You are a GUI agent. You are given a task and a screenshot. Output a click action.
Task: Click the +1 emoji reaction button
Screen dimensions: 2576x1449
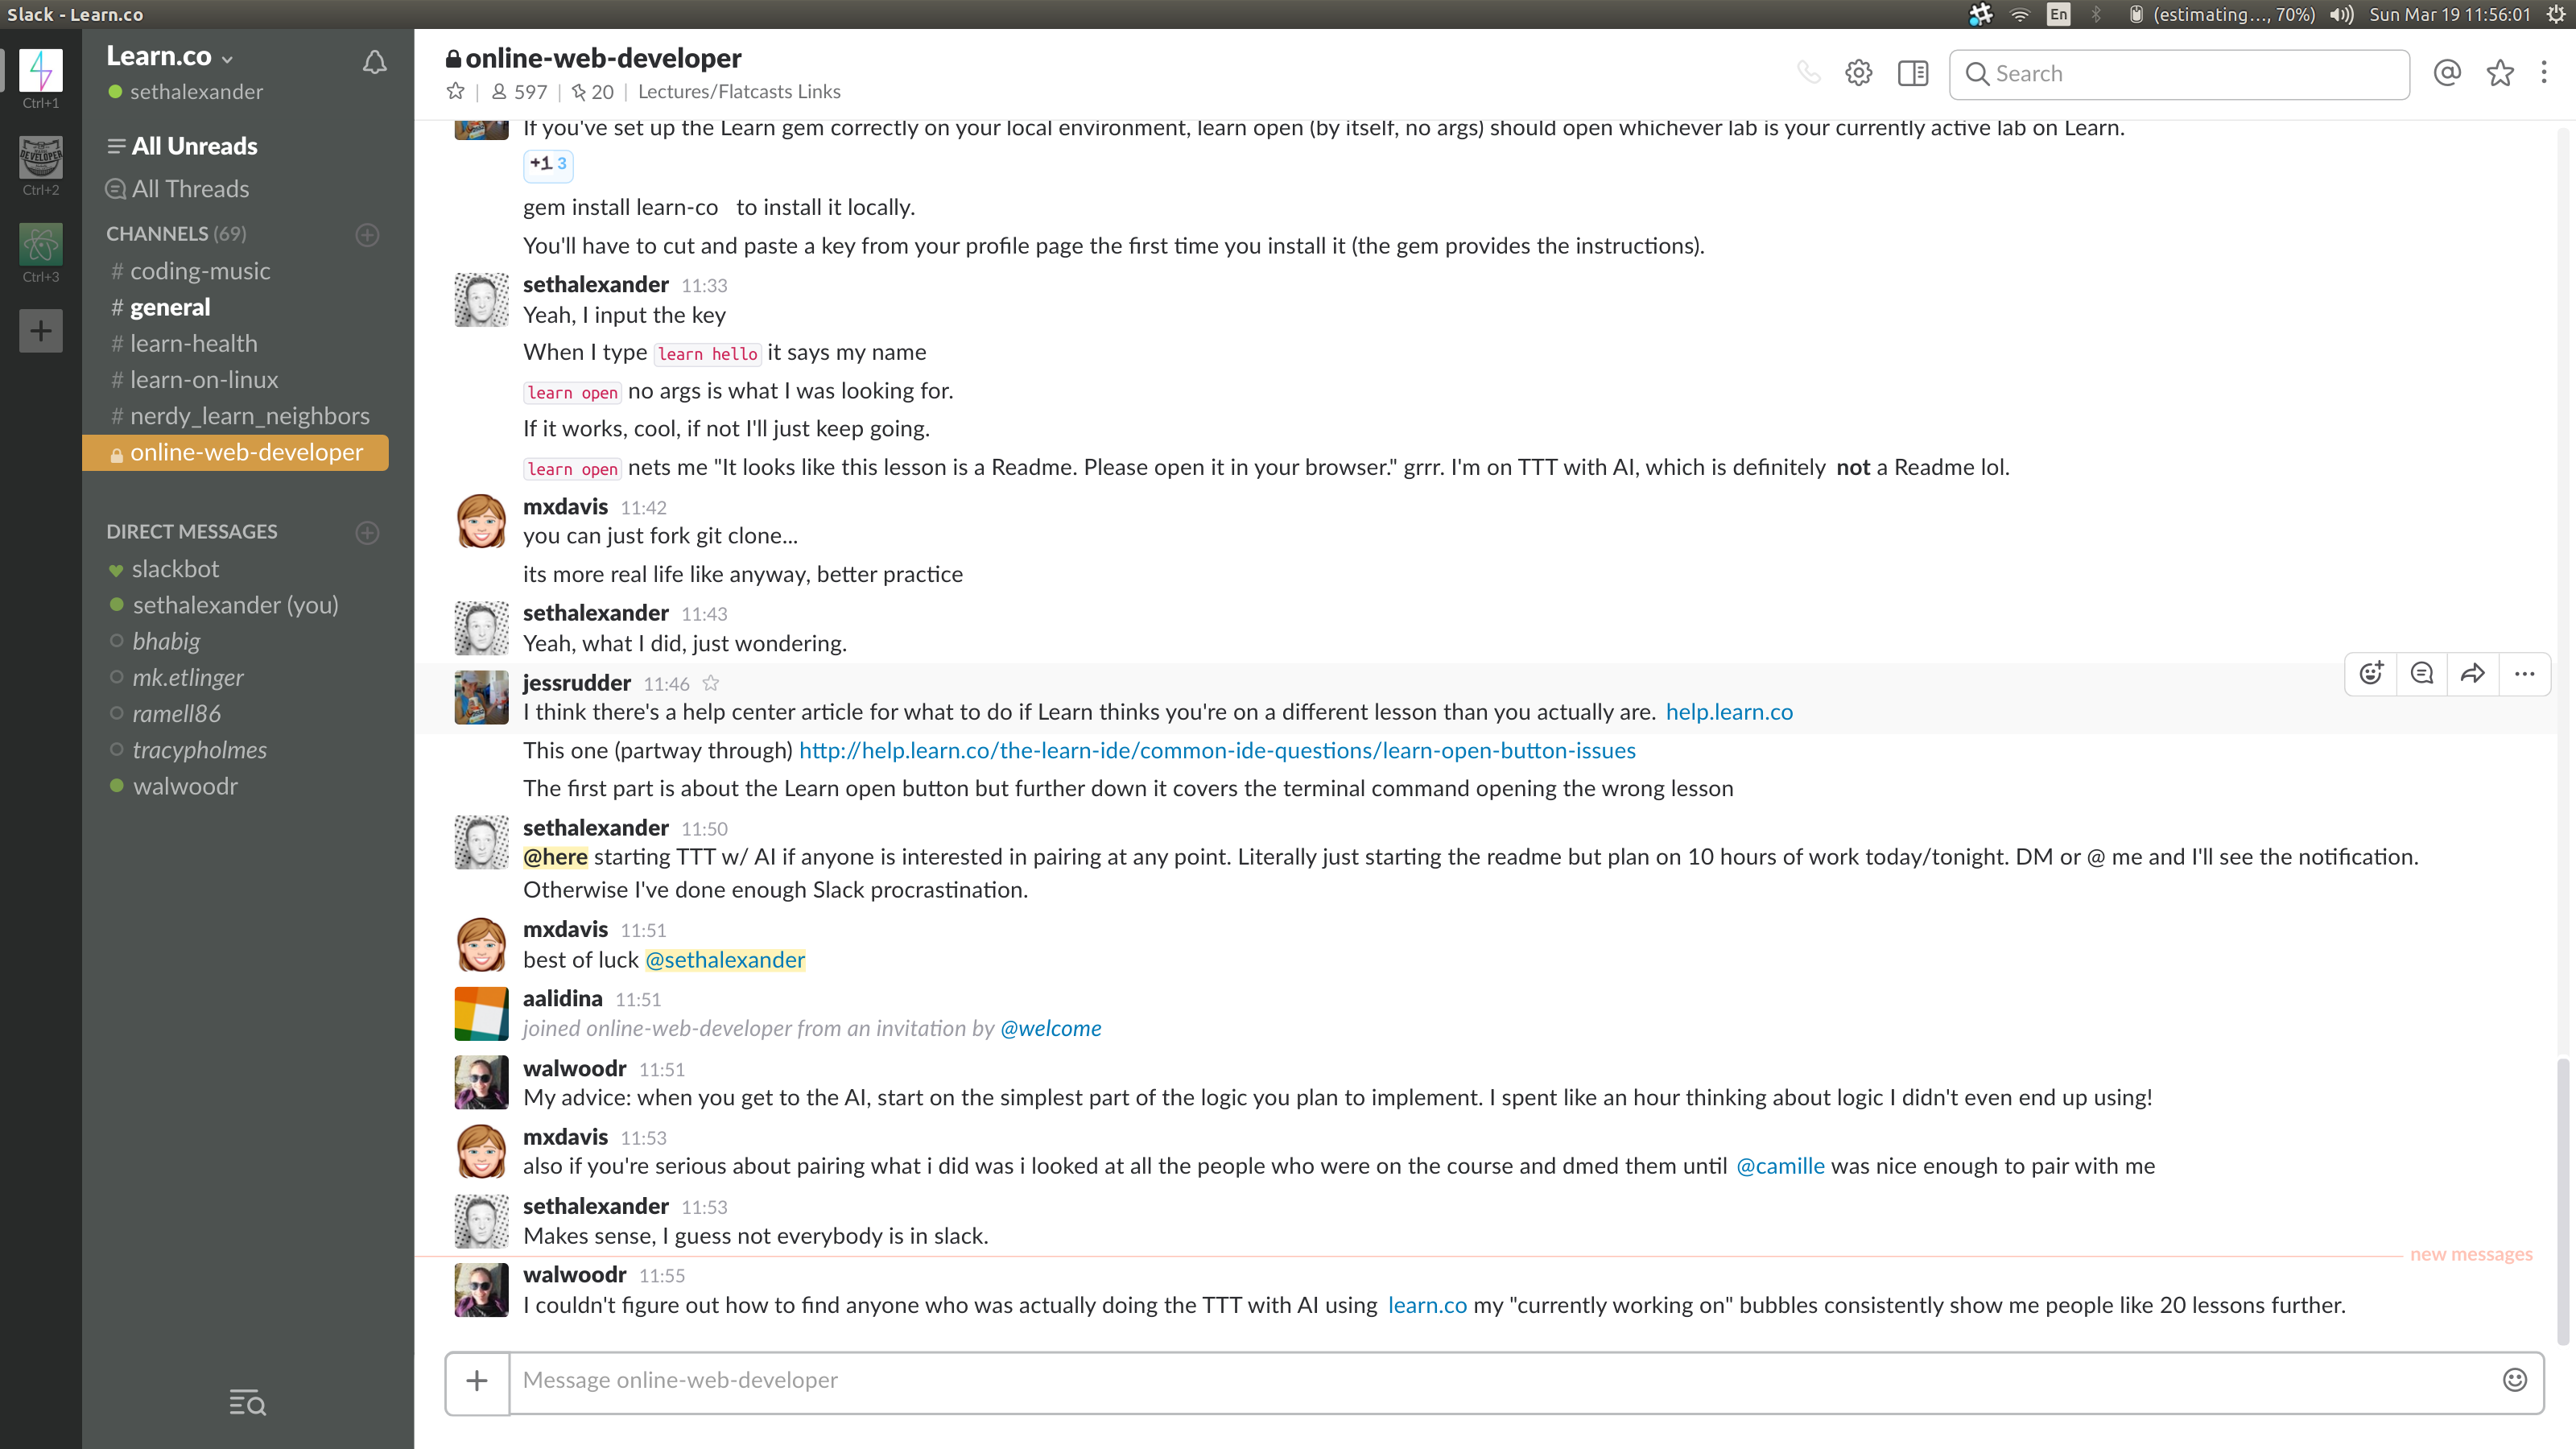548,163
